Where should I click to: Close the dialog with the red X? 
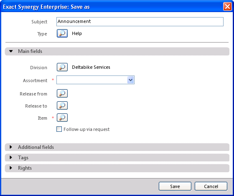[227, 7]
